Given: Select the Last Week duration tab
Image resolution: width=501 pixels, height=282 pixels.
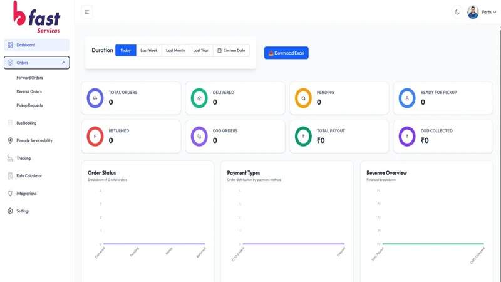Looking at the screenshot, I should 149,51.
